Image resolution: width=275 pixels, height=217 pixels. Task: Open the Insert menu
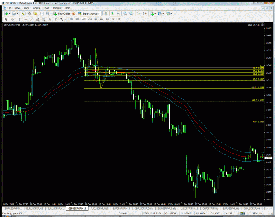coord(26,8)
